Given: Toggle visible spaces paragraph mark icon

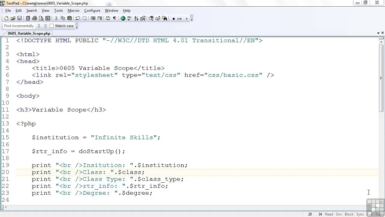Looking at the screenshot, I should [115, 18].
